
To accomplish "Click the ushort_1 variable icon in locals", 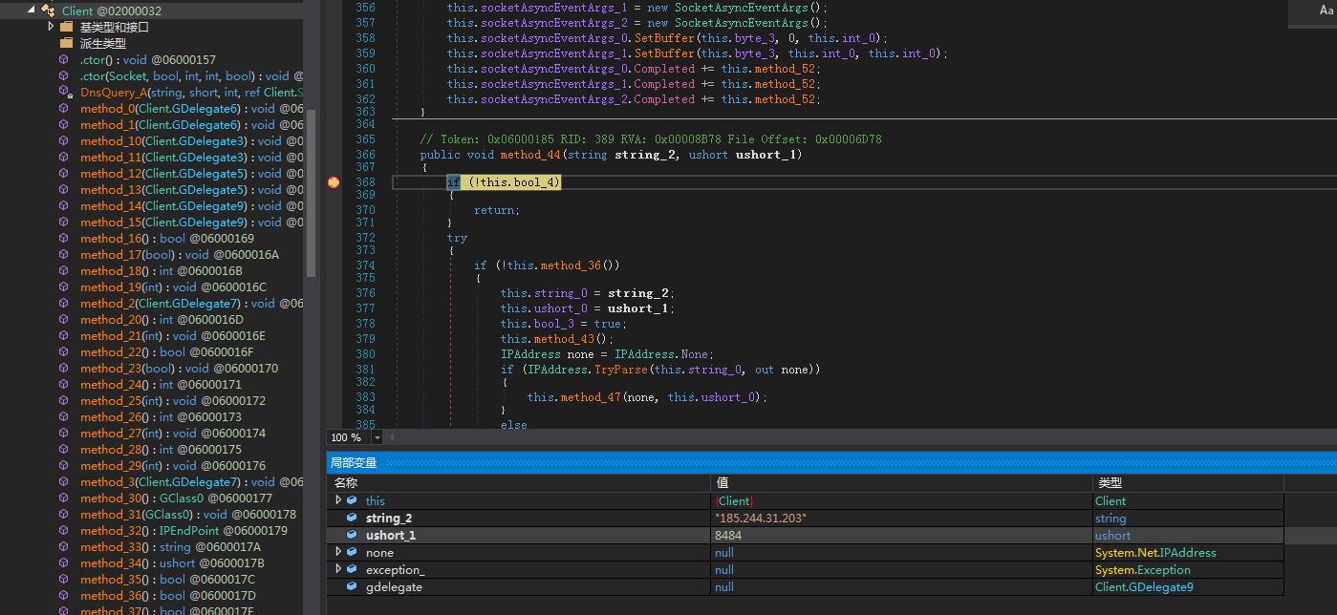I will 352,535.
